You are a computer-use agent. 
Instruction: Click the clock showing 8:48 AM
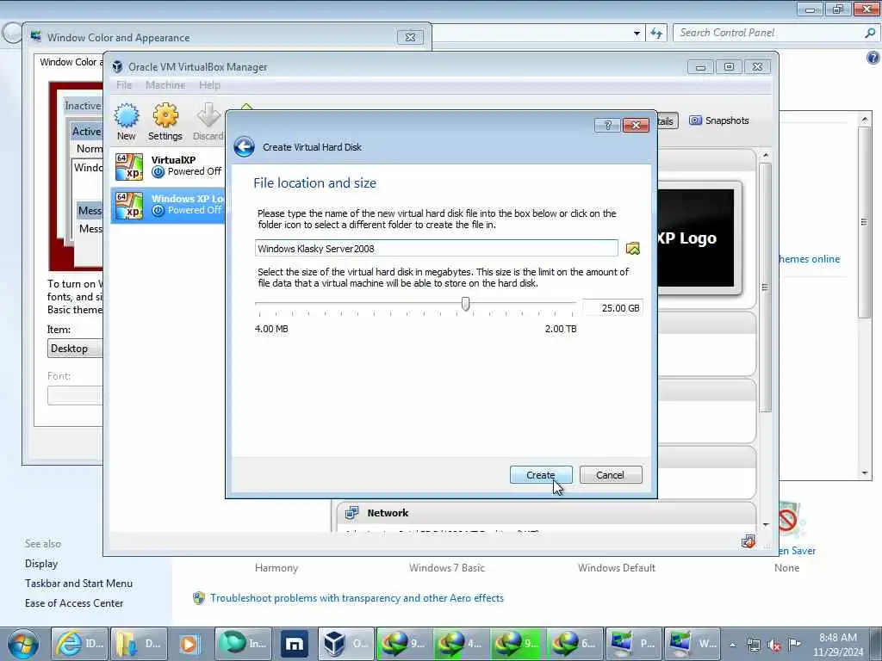click(838, 638)
